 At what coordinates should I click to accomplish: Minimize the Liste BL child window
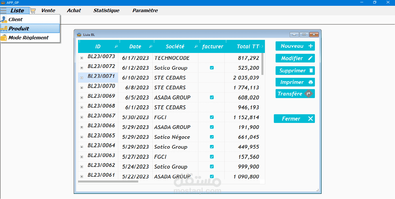pos(294,35)
